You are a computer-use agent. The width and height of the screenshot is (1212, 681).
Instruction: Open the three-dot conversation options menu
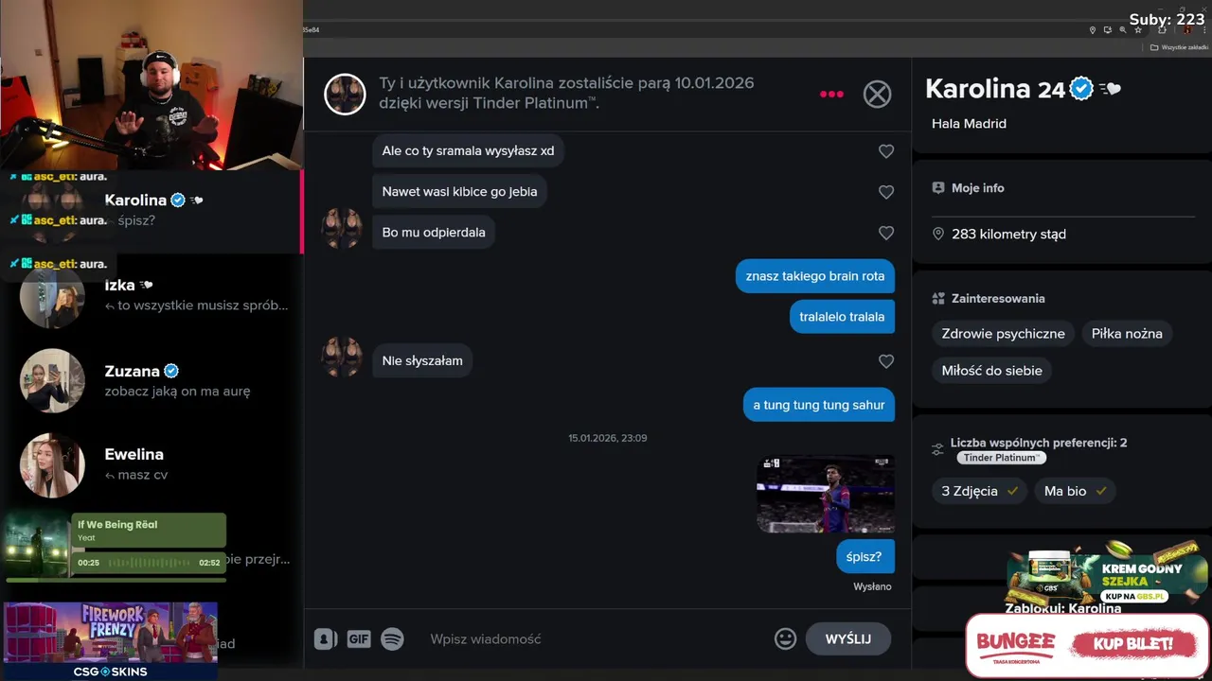coord(831,94)
